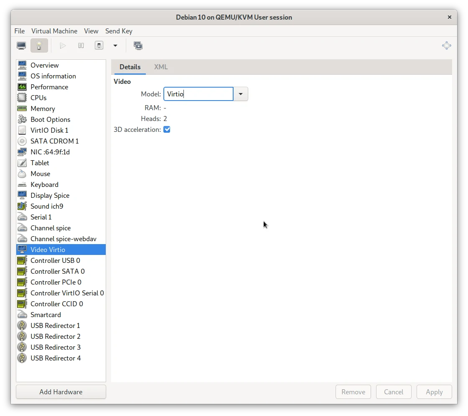
Task: Select the Controller VirtIO Serial 0 row
Action: click(x=61, y=293)
